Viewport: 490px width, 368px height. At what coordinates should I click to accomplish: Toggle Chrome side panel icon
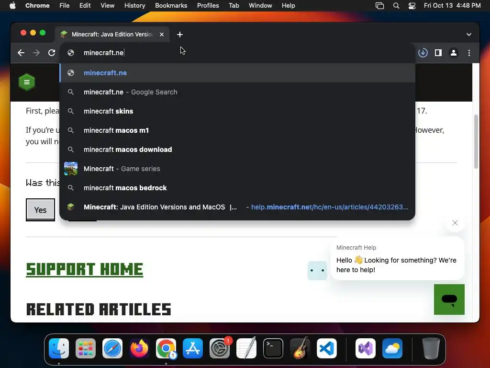click(x=438, y=53)
